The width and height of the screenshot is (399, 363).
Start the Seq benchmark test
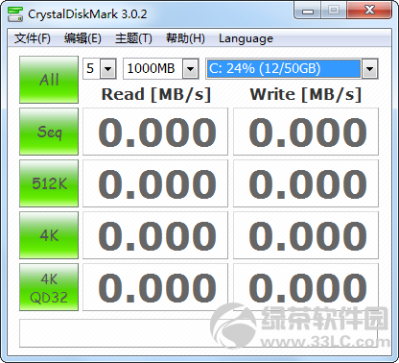(49, 132)
